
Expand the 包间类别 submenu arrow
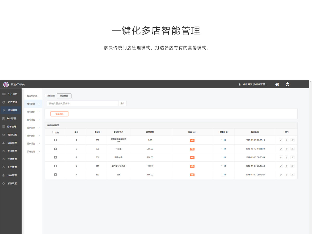39,112
